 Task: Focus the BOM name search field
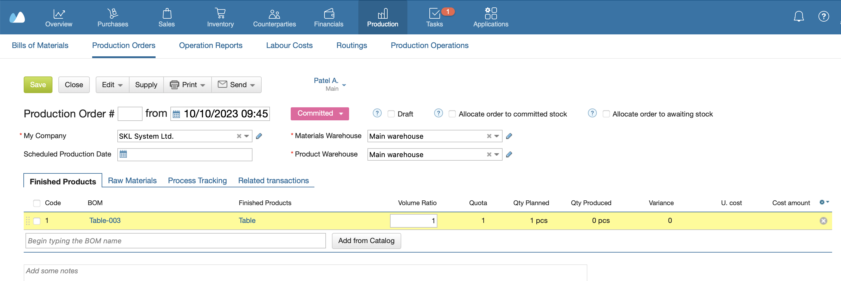pos(176,241)
